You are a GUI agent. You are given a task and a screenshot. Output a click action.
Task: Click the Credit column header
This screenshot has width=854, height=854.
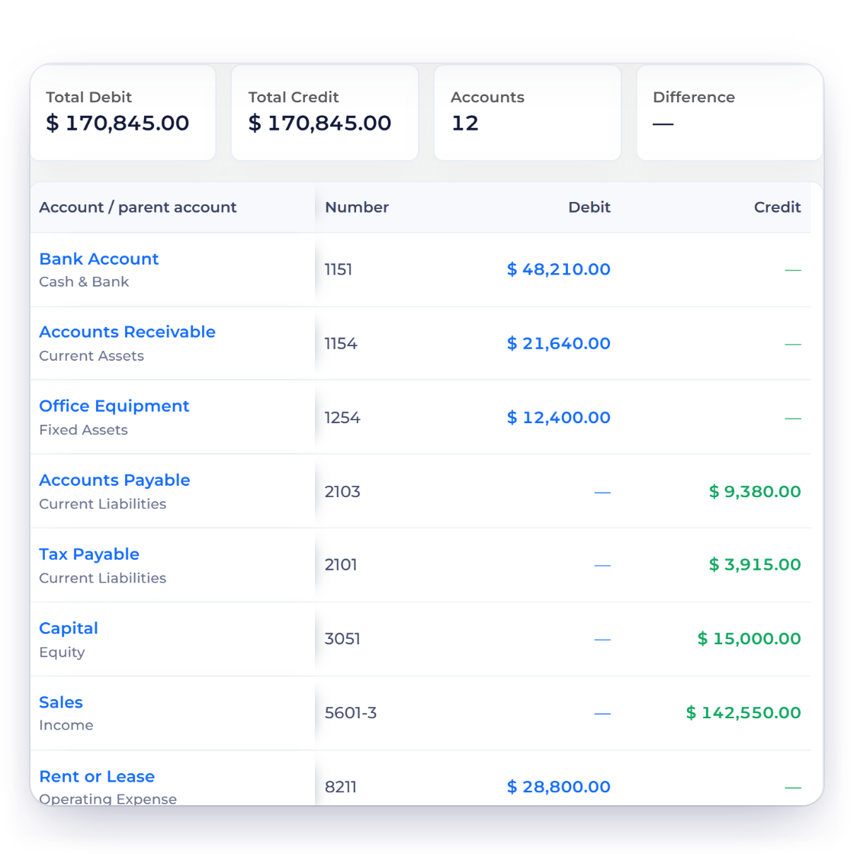[777, 207]
